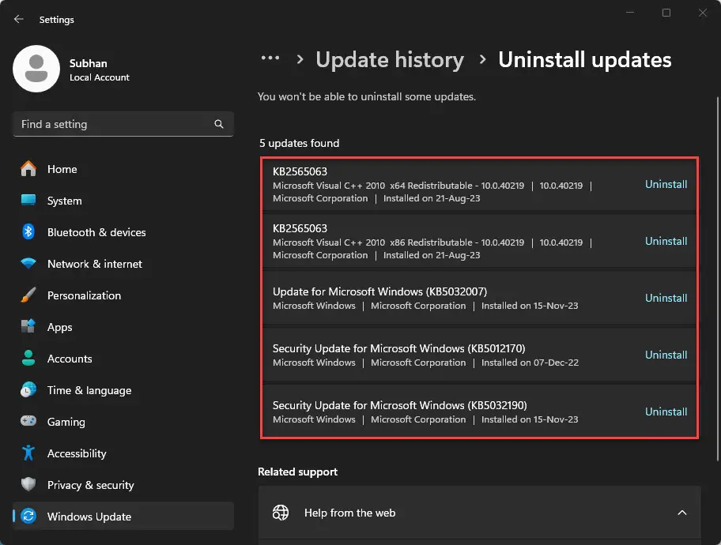Screen dimensions: 721x545
Task: Open Accessibility settings
Action: pos(123,453)
